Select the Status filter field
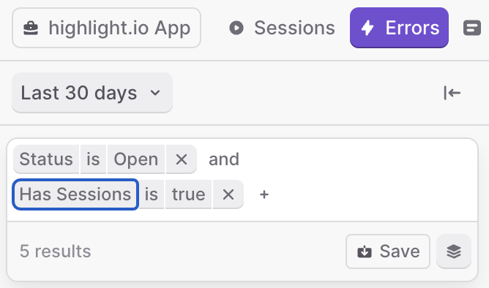Screen dimensions: 489x288 [46, 159]
